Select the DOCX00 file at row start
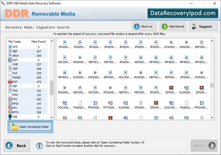 click(x=64, y=105)
